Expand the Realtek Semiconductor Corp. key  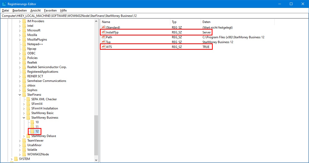(x=20, y=67)
